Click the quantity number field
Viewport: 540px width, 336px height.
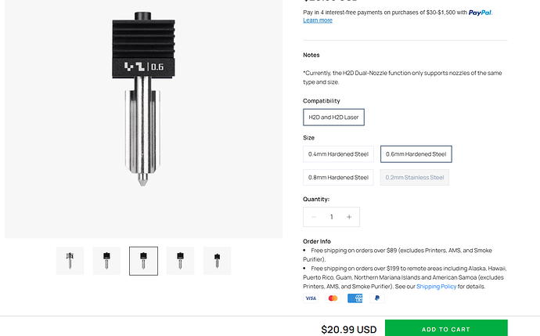pos(331,217)
